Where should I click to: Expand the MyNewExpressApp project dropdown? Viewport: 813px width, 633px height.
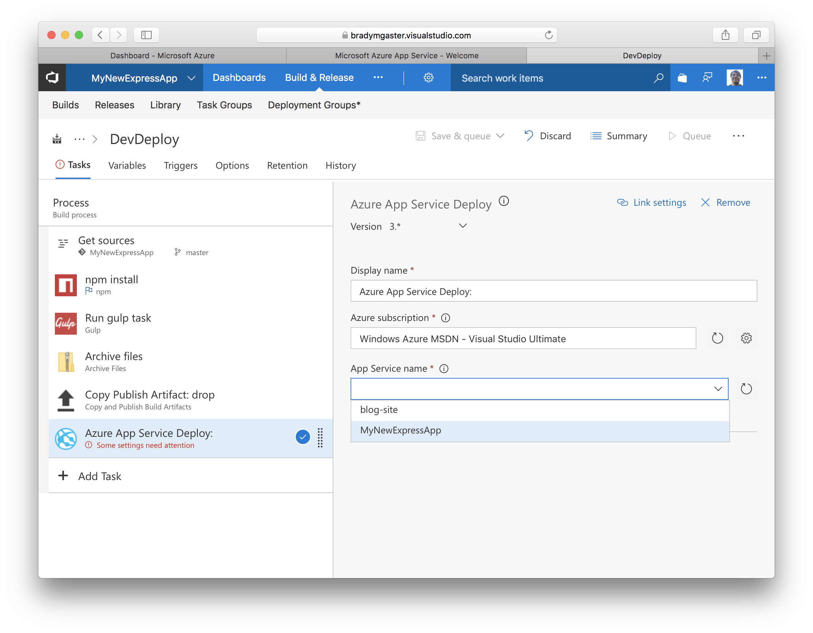(191, 78)
